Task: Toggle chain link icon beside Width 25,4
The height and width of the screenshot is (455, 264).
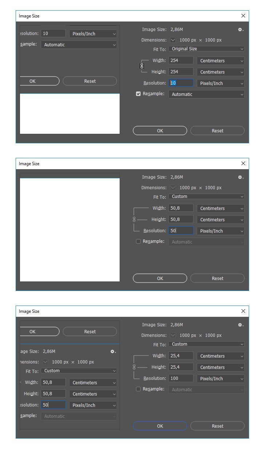Action: point(134,367)
